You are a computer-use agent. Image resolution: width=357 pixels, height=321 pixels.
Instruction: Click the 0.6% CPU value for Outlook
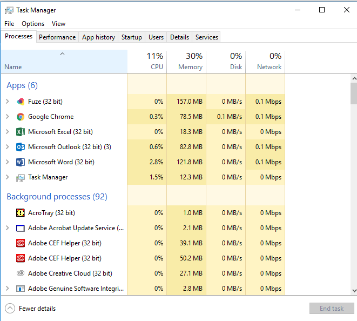point(157,147)
